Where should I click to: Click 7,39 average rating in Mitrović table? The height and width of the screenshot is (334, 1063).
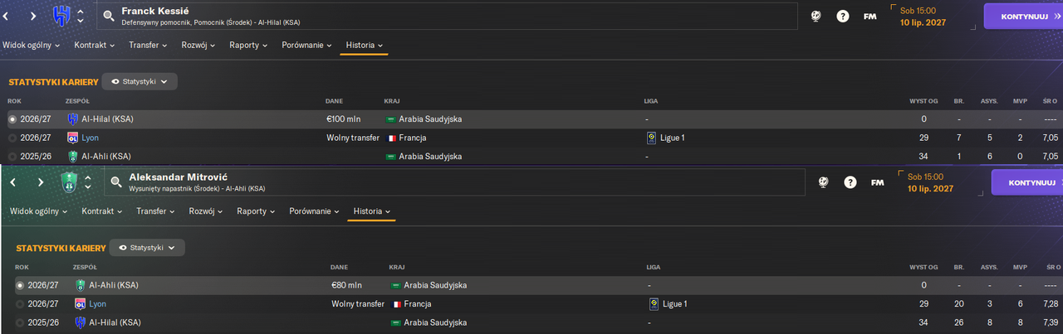1051,322
